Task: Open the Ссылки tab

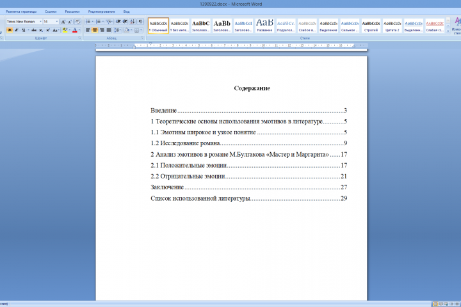Action: (x=51, y=12)
